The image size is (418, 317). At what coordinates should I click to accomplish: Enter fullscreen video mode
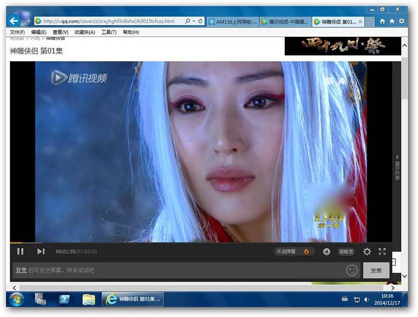pyautogui.click(x=382, y=251)
